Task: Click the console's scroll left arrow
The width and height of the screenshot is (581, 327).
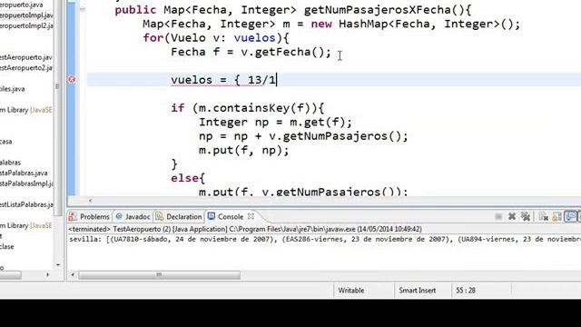Action: coord(73,275)
